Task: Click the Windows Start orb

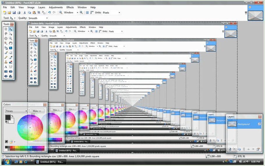Action: pos(7,162)
